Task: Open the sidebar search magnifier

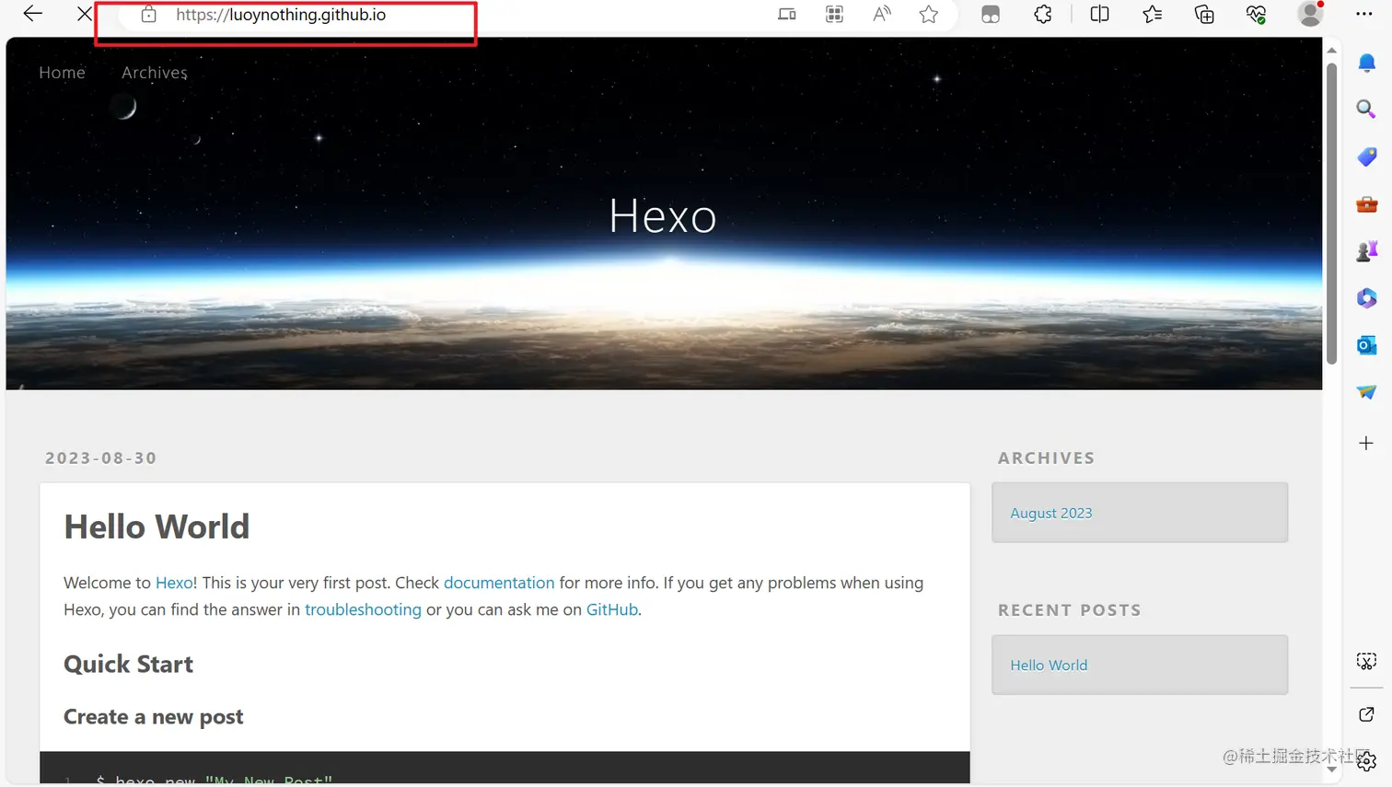Action: coord(1366,109)
